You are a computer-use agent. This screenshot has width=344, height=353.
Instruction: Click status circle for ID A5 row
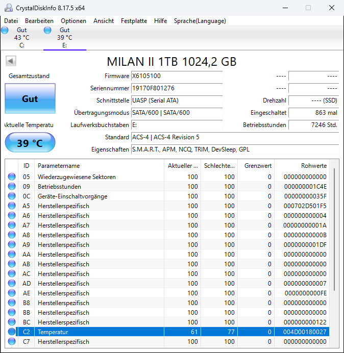tap(12, 206)
